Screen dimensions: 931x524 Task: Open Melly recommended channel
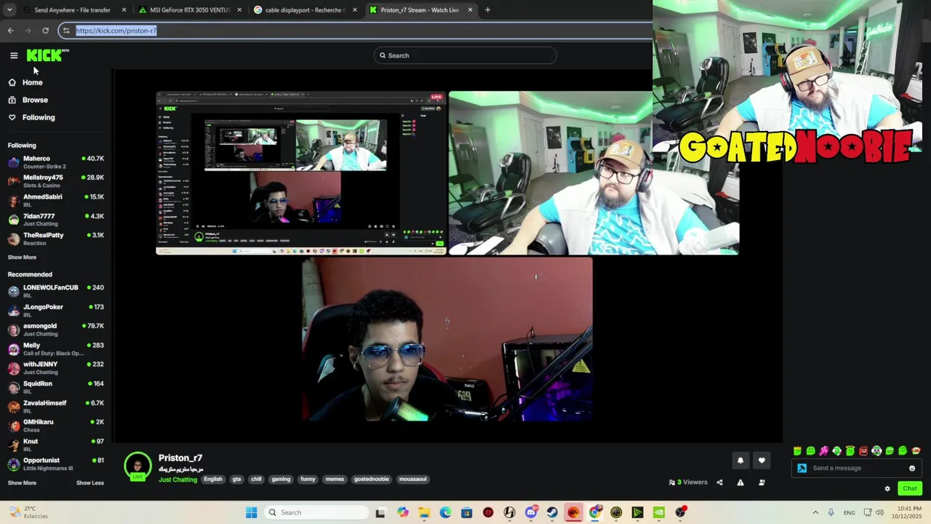point(55,349)
